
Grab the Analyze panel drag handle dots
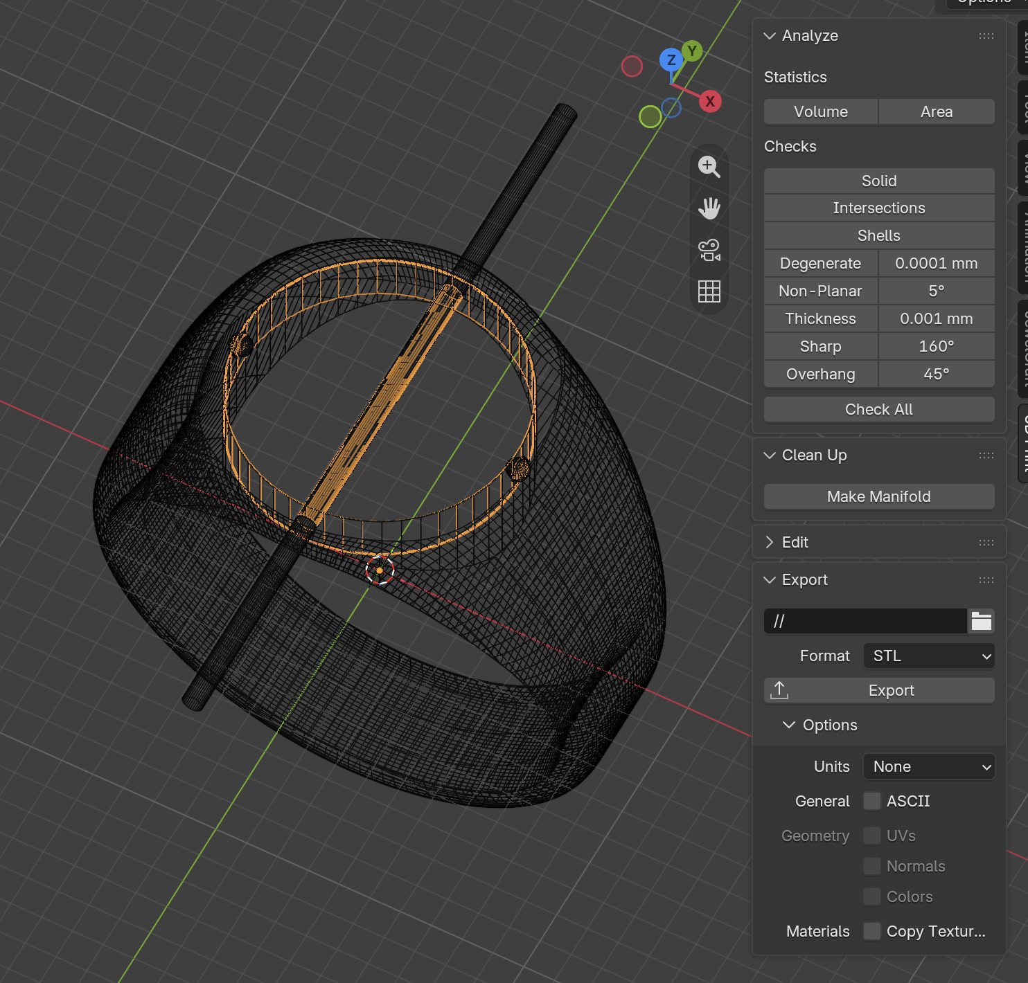click(986, 36)
